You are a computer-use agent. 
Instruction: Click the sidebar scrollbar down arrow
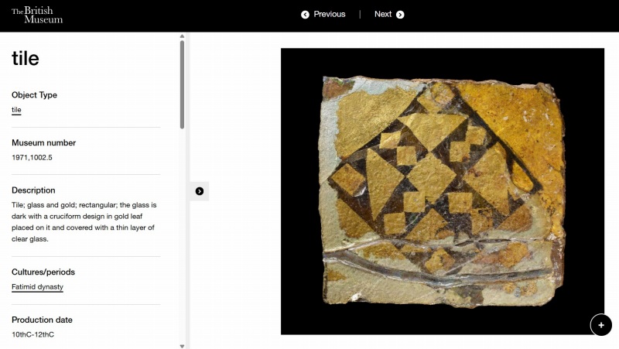pyautogui.click(x=182, y=345)
